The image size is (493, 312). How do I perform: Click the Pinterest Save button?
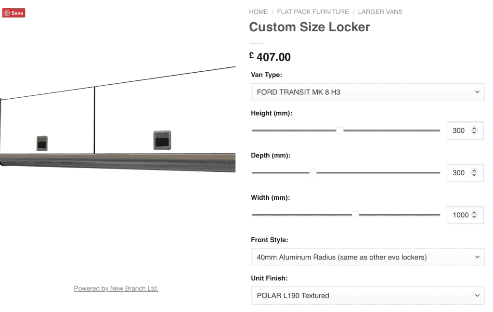click(x=13, y=13)
